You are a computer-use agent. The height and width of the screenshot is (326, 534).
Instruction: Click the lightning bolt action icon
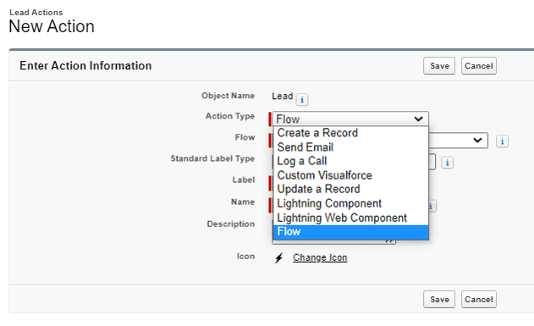click(279, 258)
